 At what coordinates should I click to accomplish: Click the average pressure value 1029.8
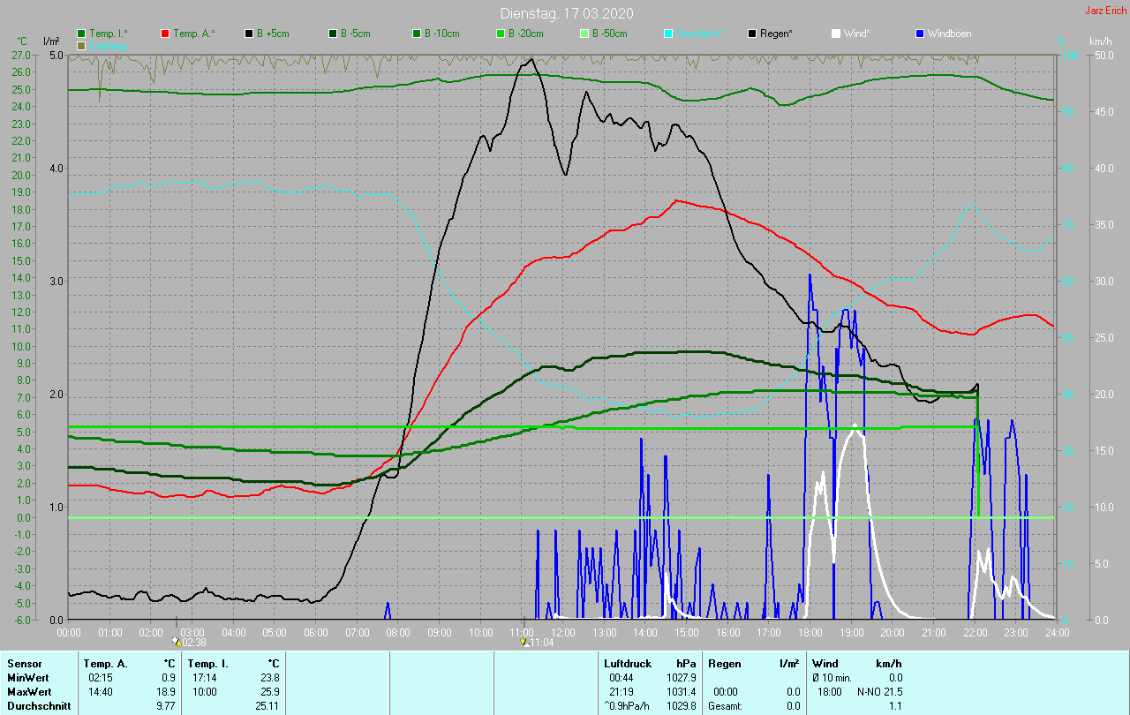(x=681, y=706)
